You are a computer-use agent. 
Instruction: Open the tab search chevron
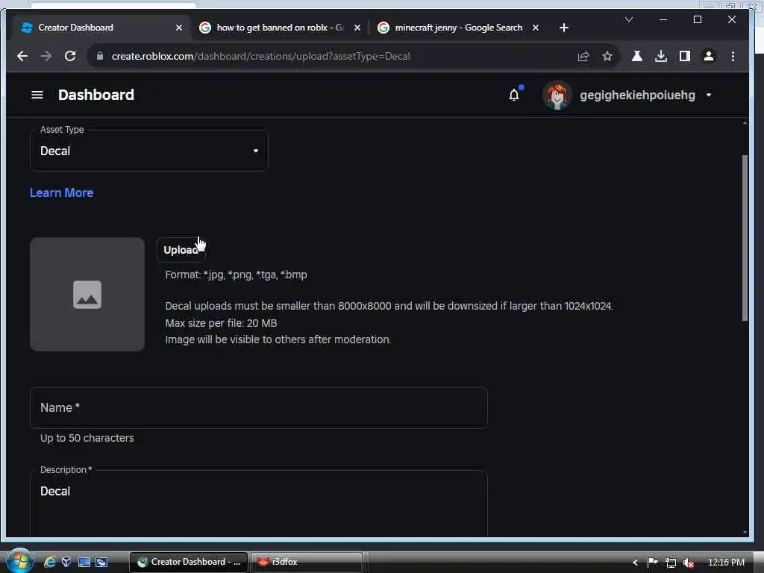pos(629,19)
